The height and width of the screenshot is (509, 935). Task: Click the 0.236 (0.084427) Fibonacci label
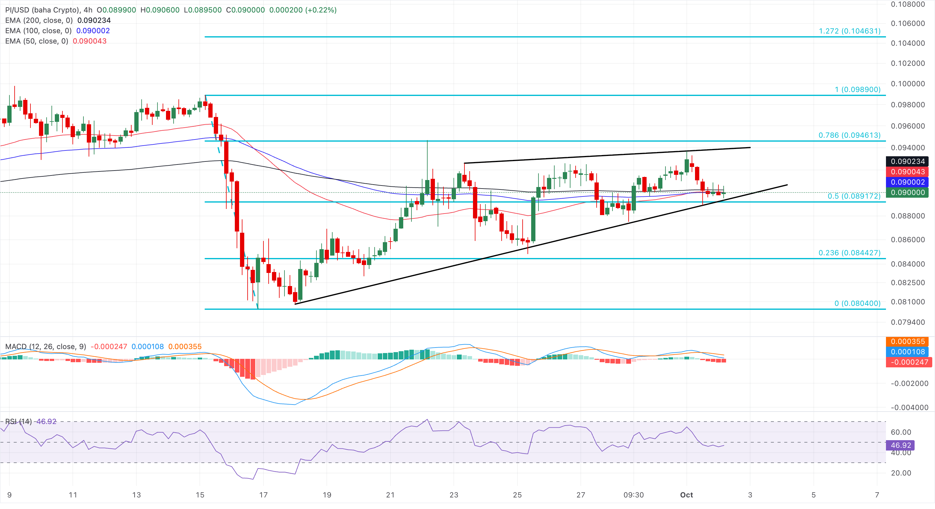pyautogui.click(x=850, y=253)
